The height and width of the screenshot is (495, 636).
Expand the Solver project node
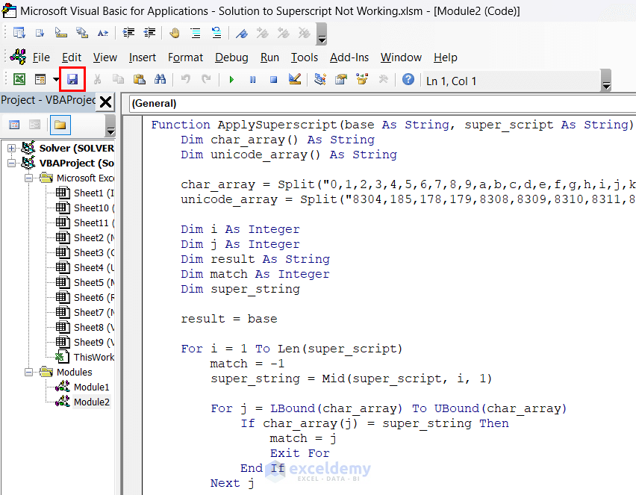pos(11,148)
